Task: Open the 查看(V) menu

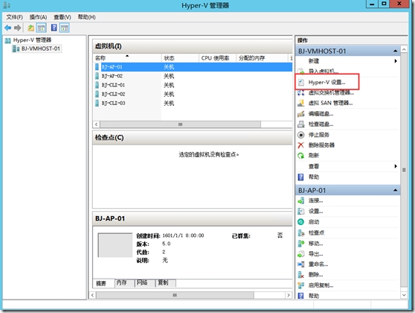Action: coord(62,17)
